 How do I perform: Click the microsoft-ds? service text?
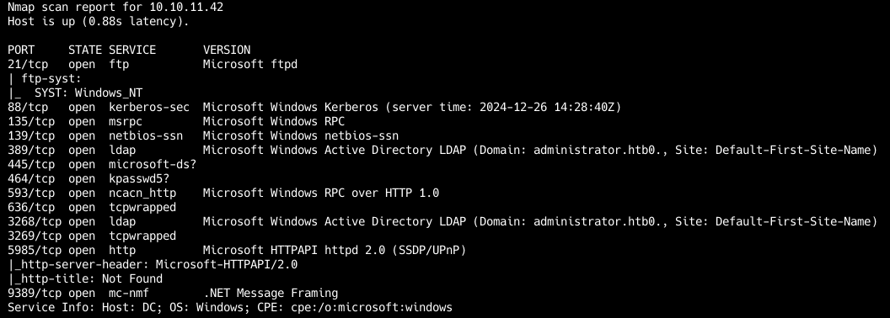152,164
